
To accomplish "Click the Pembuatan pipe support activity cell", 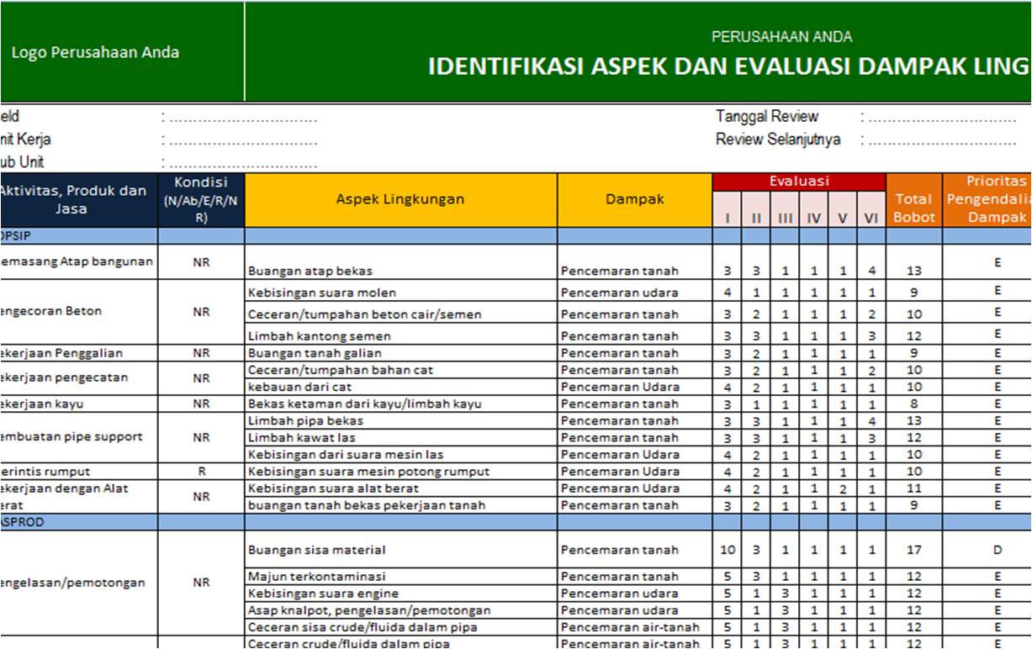I will pos(79,437).
